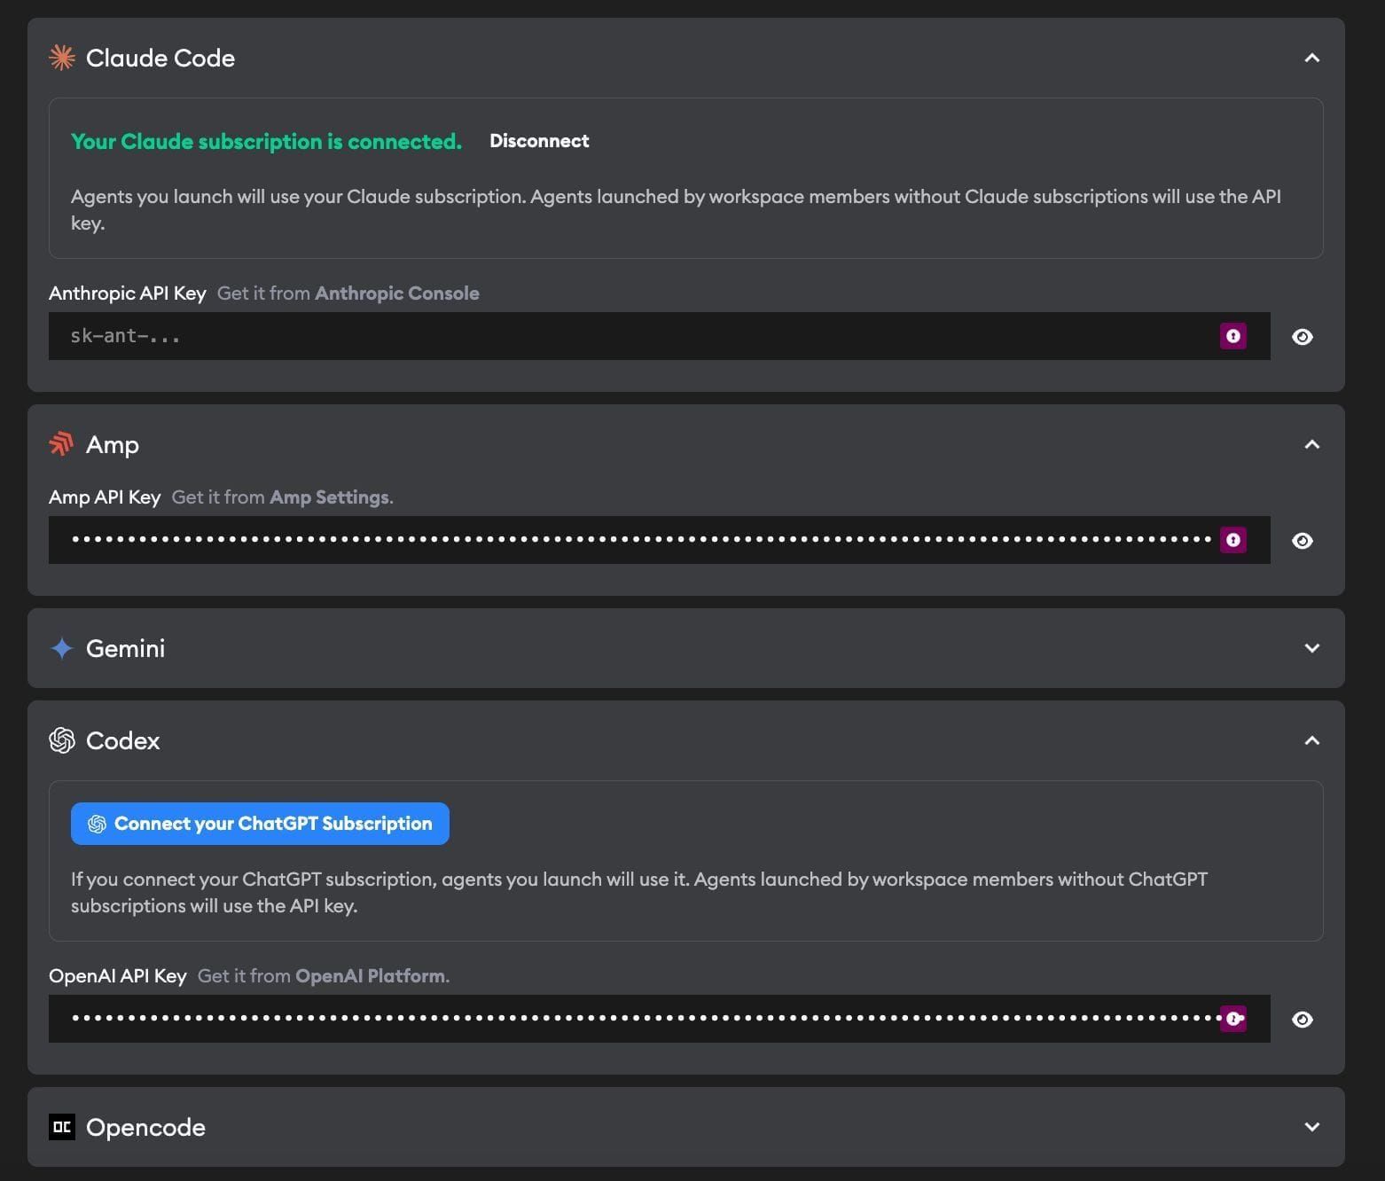Collapse the Amp section
The width and height of the screenshot is (1385, 1181).
[x=1312, y=444]
